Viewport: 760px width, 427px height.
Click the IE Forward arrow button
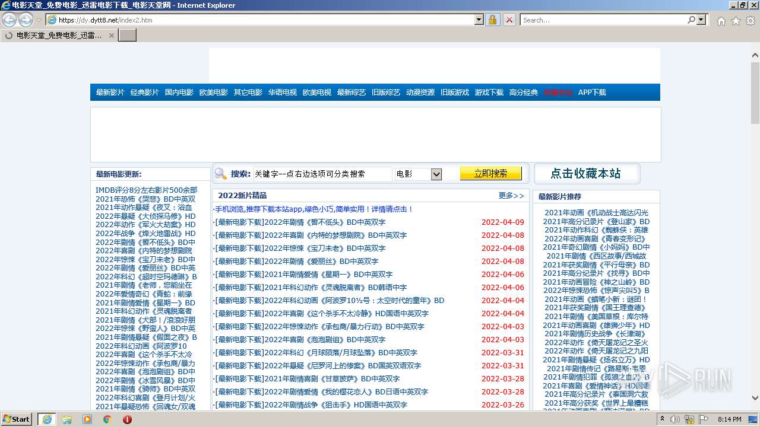[x=26, y=20]
